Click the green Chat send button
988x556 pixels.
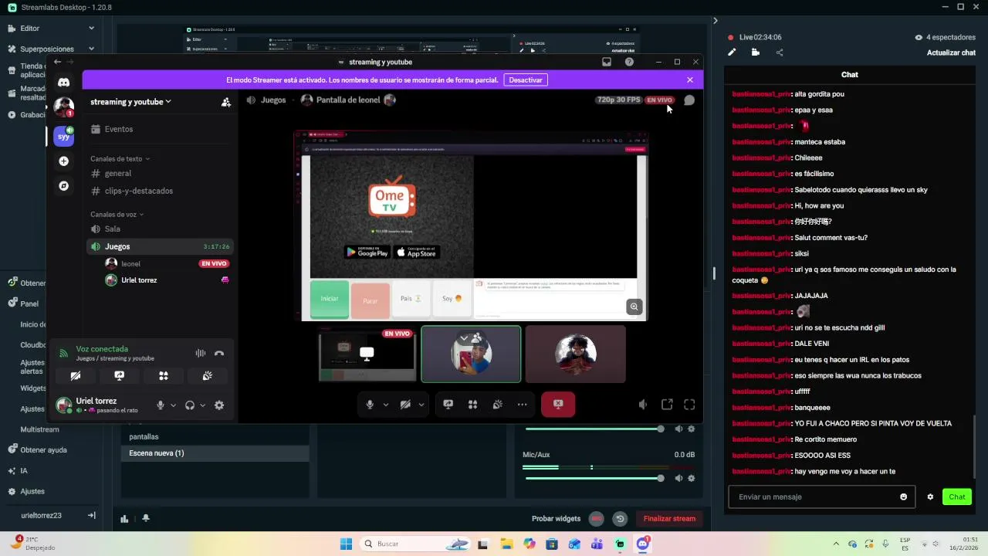click(957, 497)
